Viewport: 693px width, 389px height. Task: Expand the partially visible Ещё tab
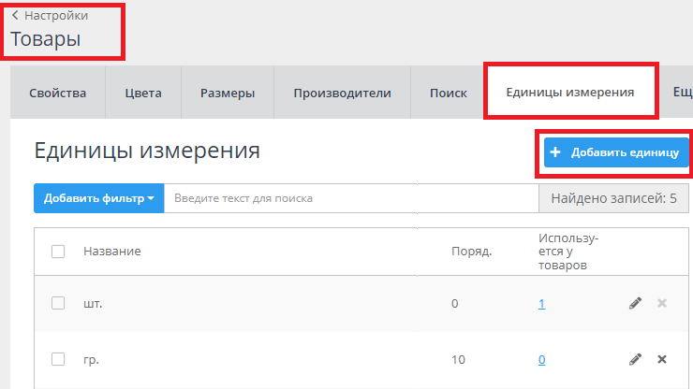point(682,93)
